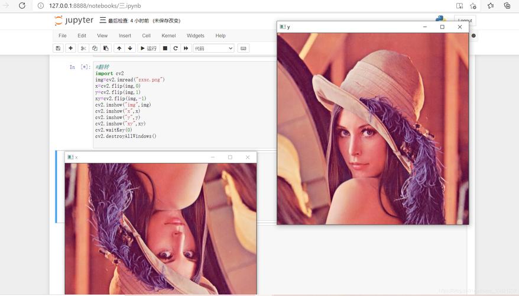Maximize the y image window

[442, 27]
